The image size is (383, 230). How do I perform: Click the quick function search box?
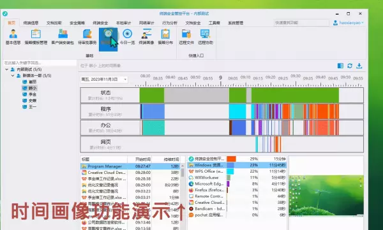[x=301, y=23]
